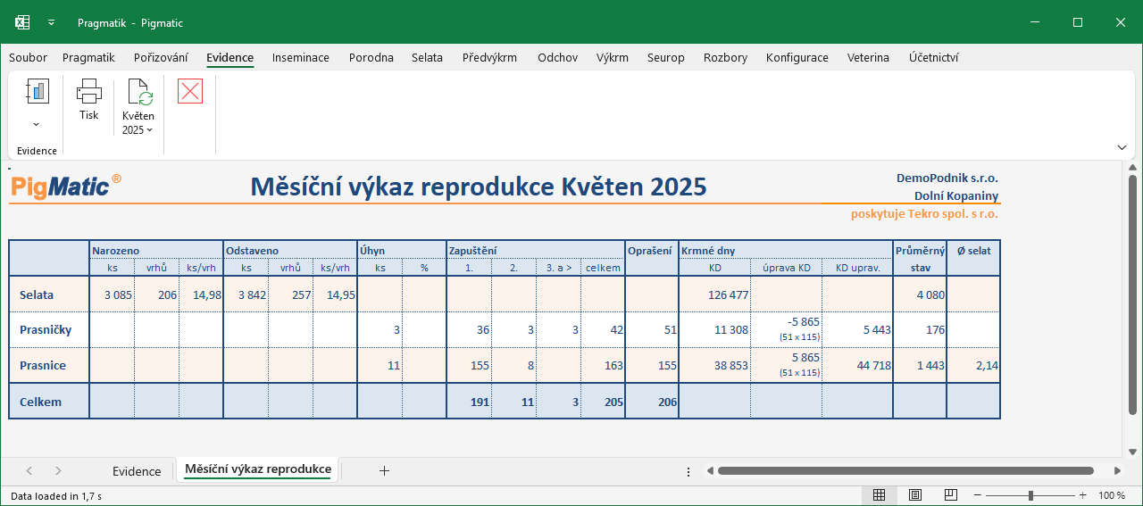Click the DemoPodnik s.r.o. company name
Image resolution: width=1143 pixels, height=506 pixels.
coord(947,178)
